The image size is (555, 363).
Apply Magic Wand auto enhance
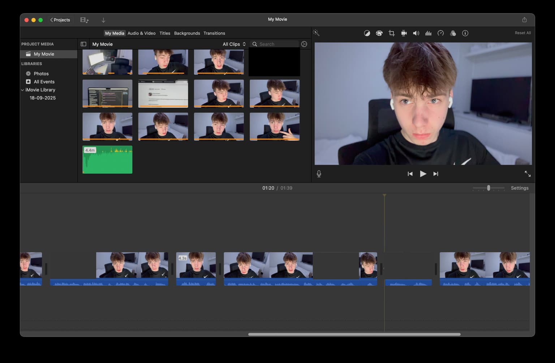316,33
